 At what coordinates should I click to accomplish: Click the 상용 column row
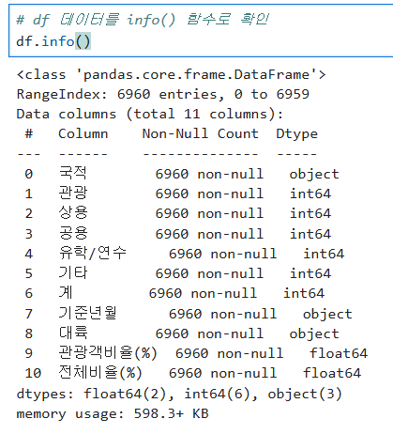(x=178, y=213)
